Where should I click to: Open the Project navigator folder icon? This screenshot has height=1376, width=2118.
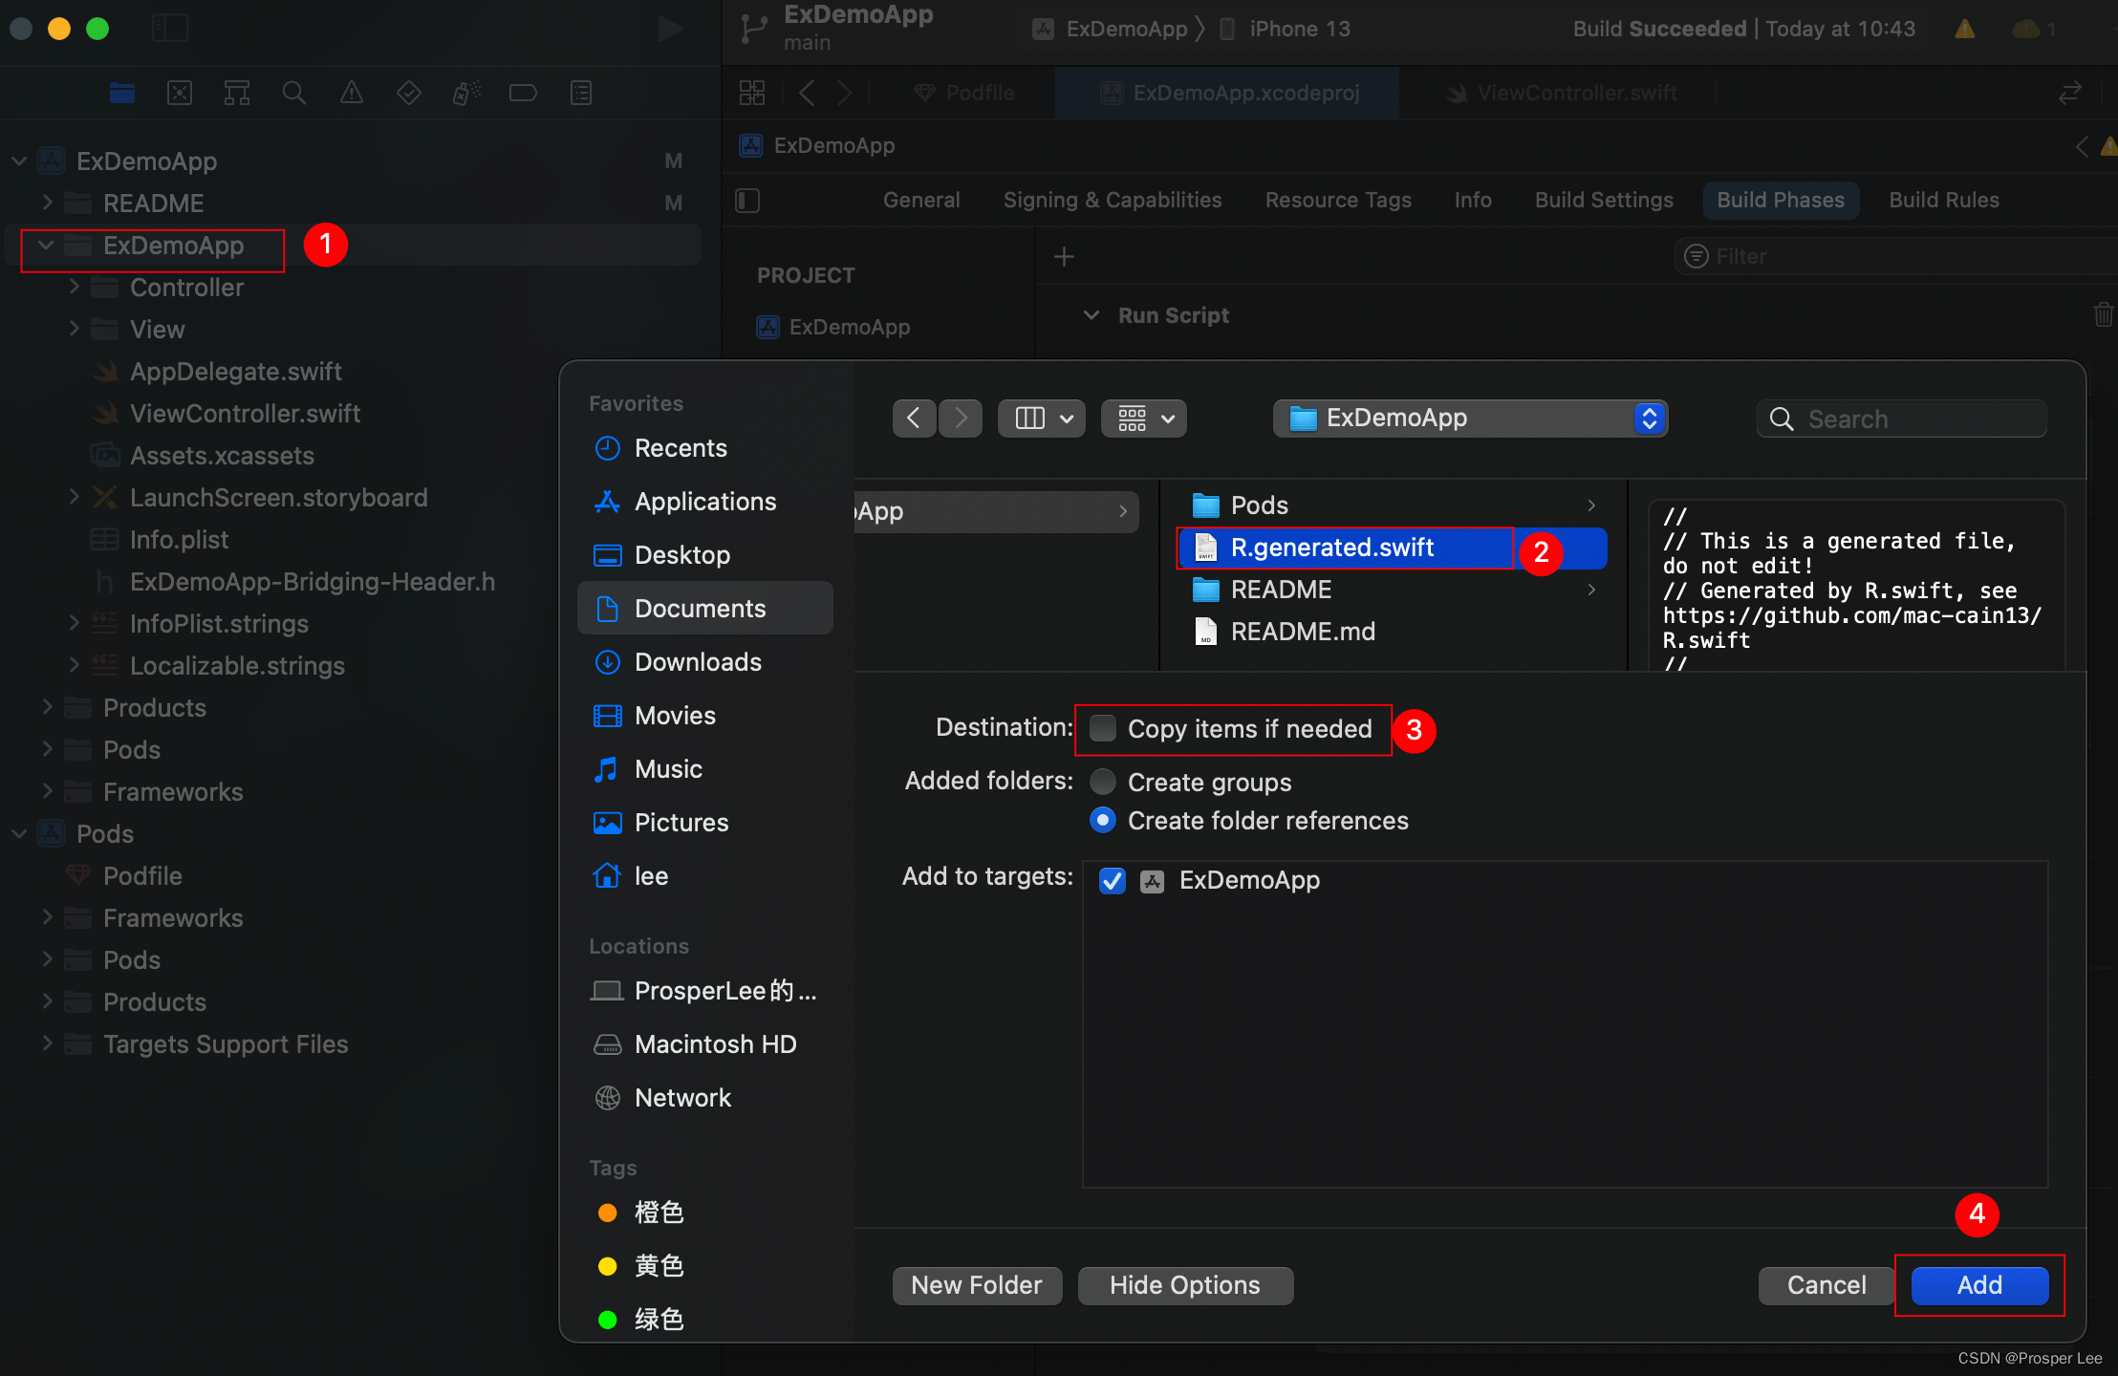(x=122, y=93)
